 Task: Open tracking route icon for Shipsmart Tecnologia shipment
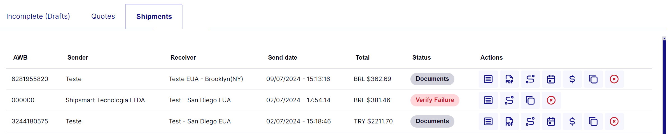(509, 100)
